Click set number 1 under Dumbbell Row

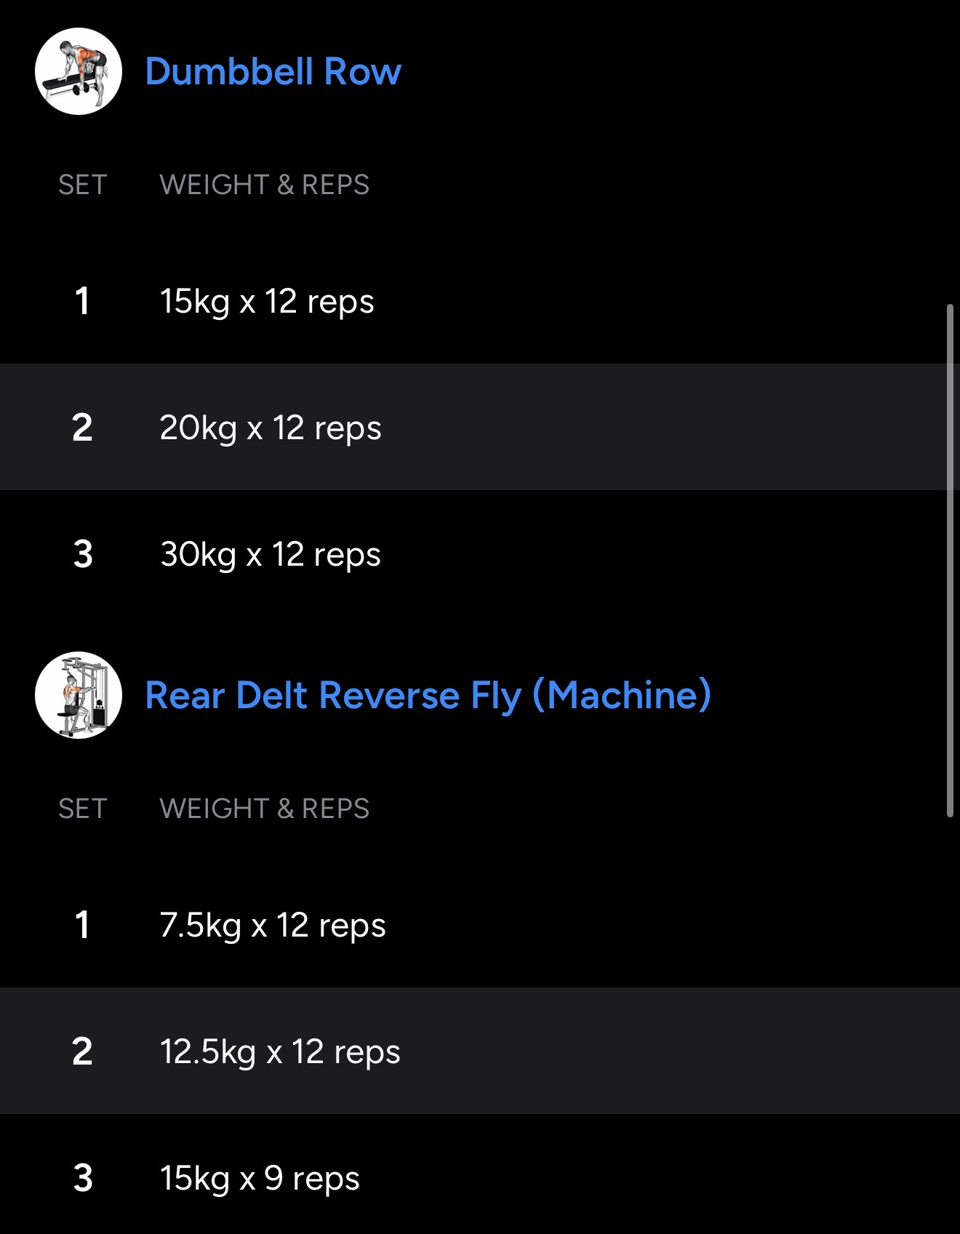tap(83, 301)
